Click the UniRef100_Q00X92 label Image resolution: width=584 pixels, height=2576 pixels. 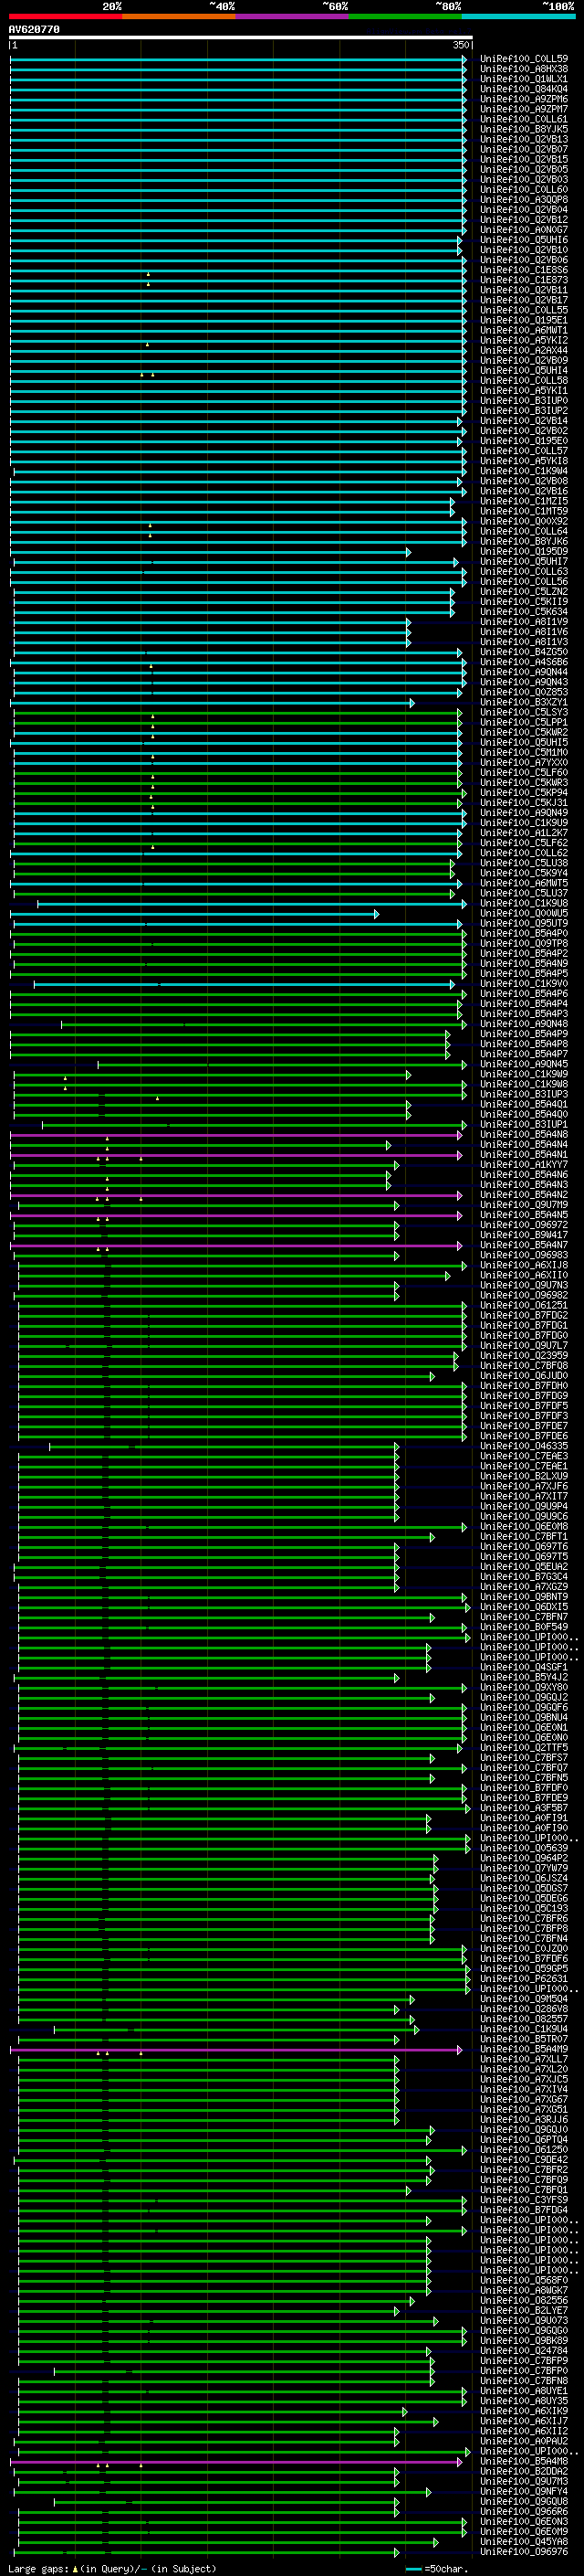[x=524, y=521]
